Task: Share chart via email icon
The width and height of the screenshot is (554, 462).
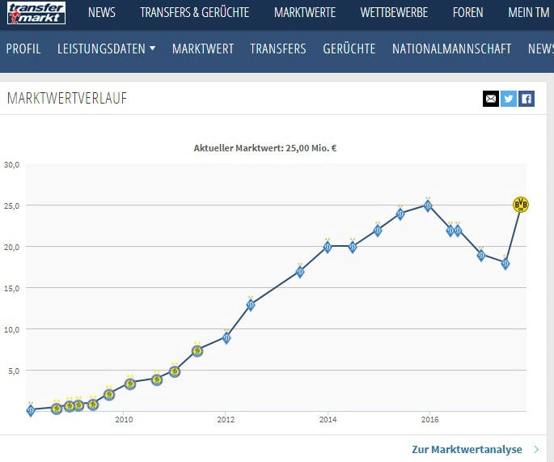Action: (x=491, y=99)
